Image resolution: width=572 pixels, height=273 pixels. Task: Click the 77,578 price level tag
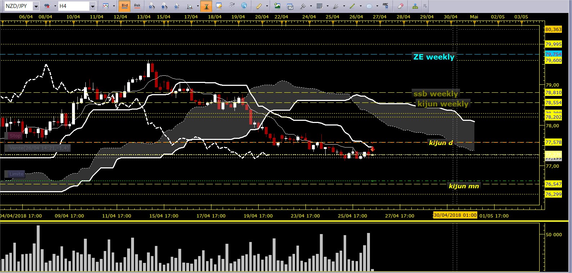coord(553,142)
